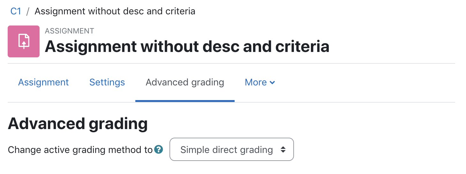Click the chevron arrow beside More
This screenshot has width=466, height=174.
click(x=272, y=83)
